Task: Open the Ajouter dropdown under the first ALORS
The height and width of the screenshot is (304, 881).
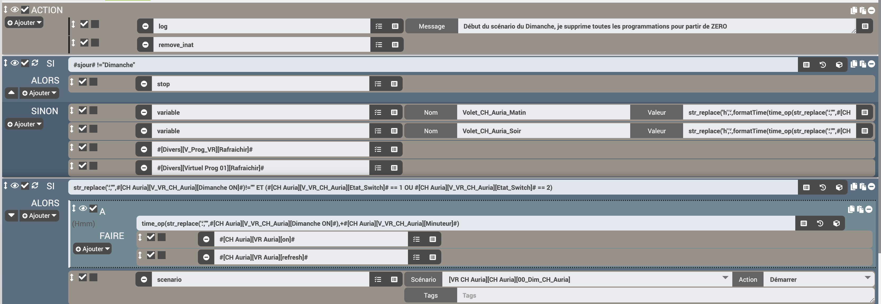Action: pyautogui.click(x=39, y=93)
